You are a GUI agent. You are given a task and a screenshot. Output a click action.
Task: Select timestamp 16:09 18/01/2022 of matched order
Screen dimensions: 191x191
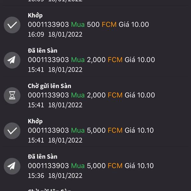pyautogui.click(x=55, y=34)
